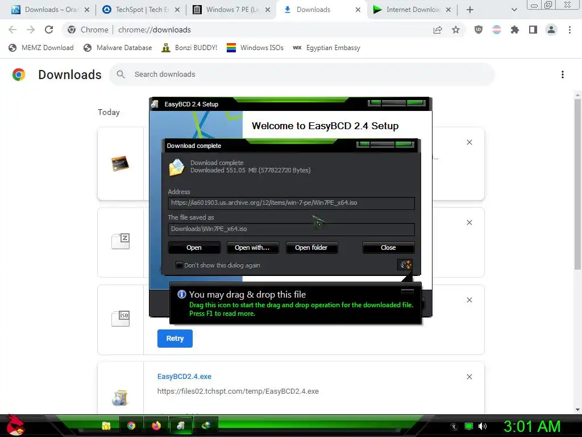The height and width of the screenshot is (437, 582).
Task: Open the share page icon in the address bar
Action: point(438,30)
